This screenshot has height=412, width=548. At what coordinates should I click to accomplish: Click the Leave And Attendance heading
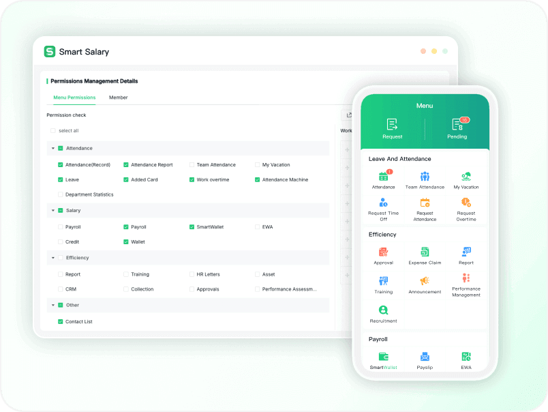pos(400,159)
